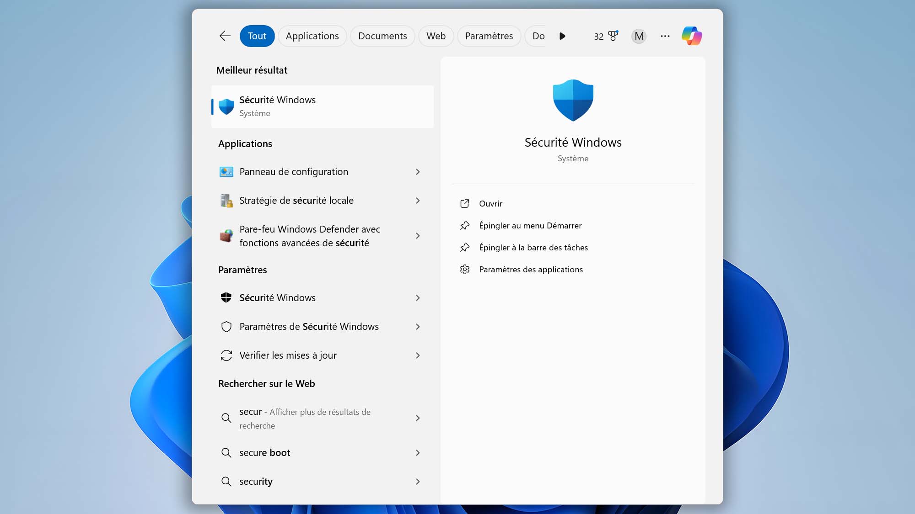Viewport: 915px width, 514px height.
Task: Open Paramètres de Sécurité Windows result
Action: 323,327
